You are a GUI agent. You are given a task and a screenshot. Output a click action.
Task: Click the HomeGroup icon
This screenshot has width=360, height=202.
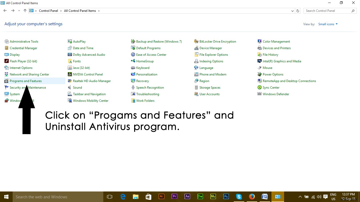pyautogui.click(x=133, y=61)
